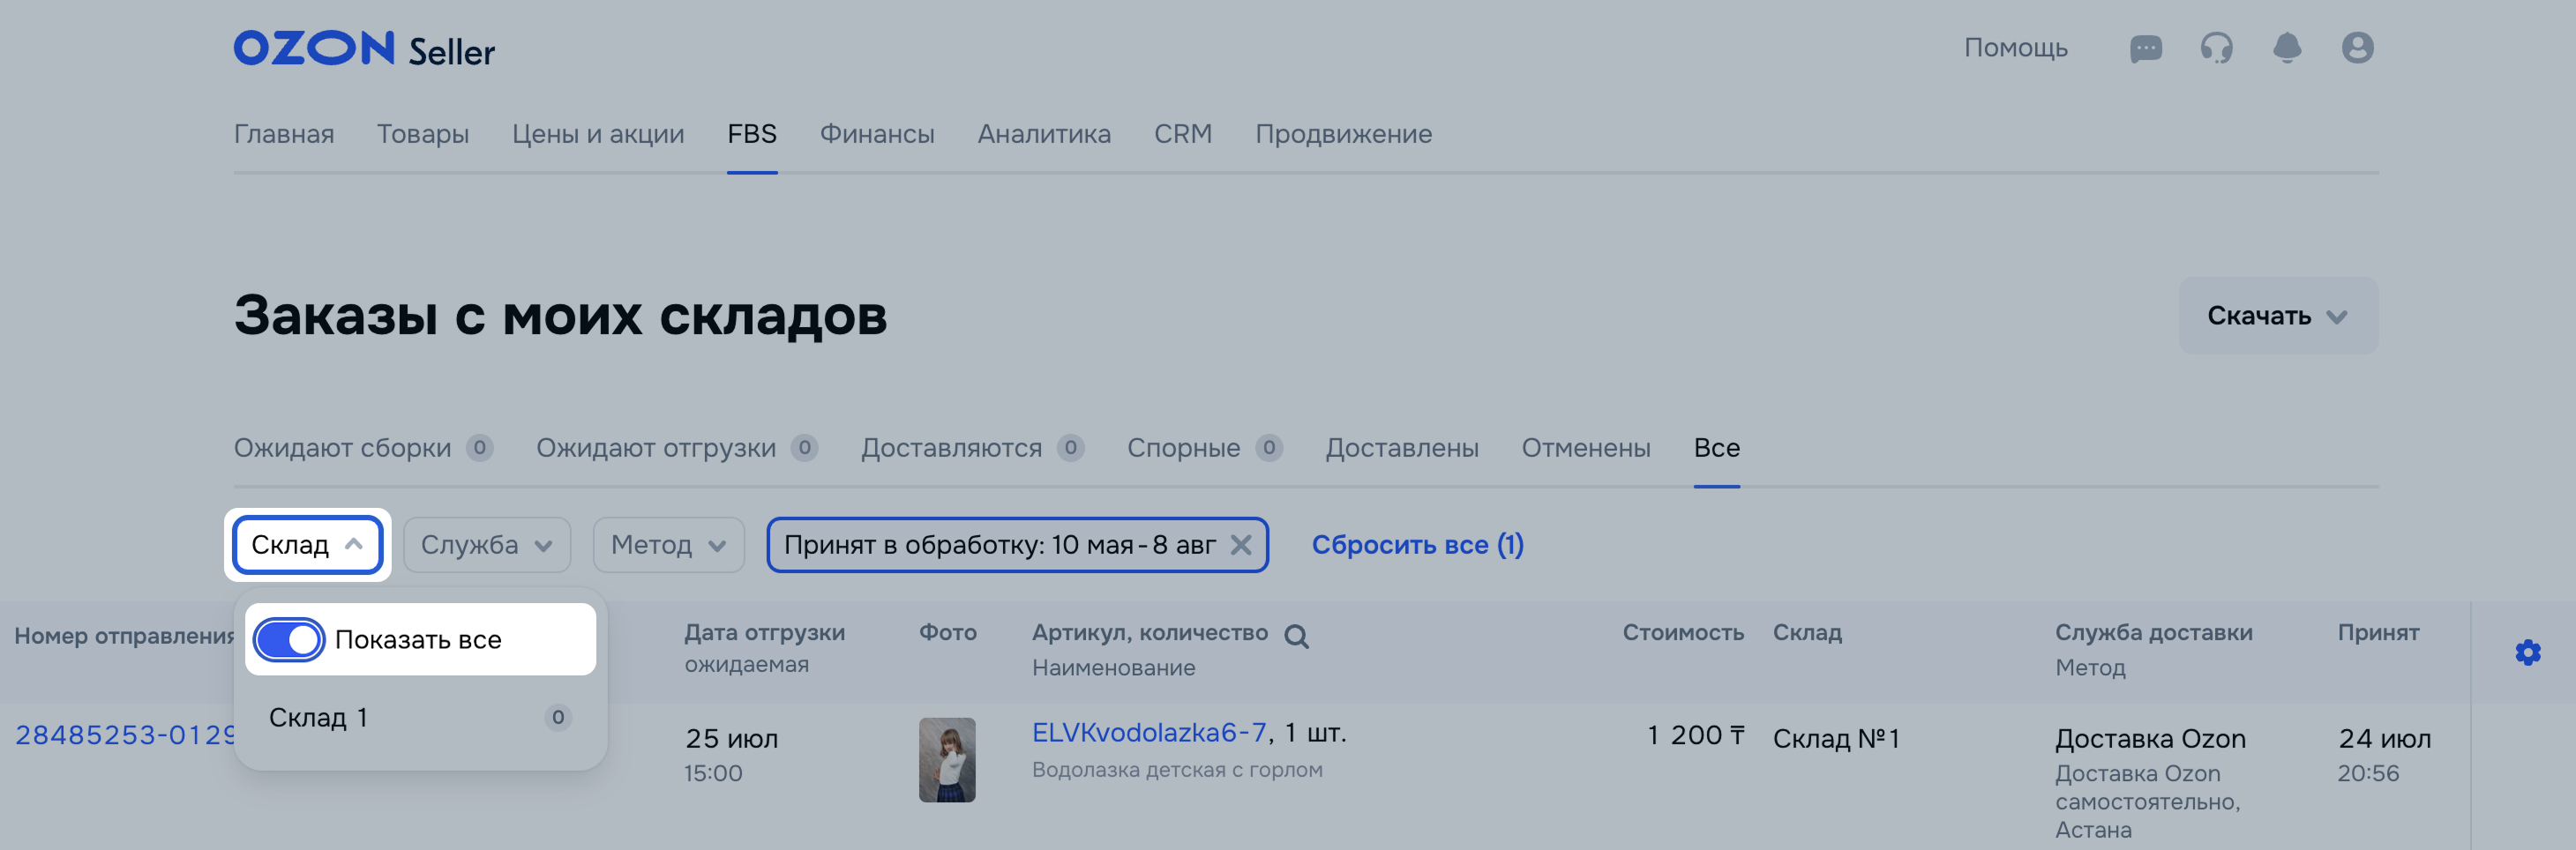Image resolution: width=2576 pixels, height=850 pixels.
Task: Open the Скачать download menu
Action: [2278, 316]
